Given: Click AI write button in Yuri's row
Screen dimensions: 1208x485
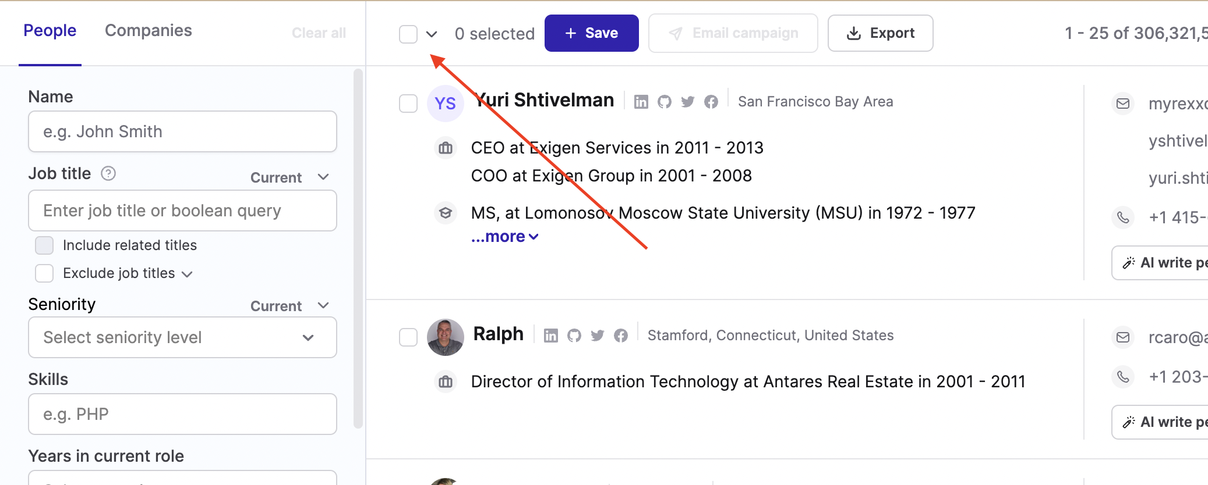Looking at the screenshot, I should pyautogui.click(x=1160, y=263).
